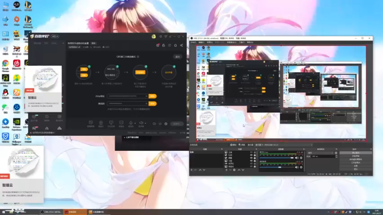Image resolution: width=383 pixels, height=215 pixels.
Task: Click the stream key field in streaming companion
Action: pyautogui.click(x=127, y=104)
